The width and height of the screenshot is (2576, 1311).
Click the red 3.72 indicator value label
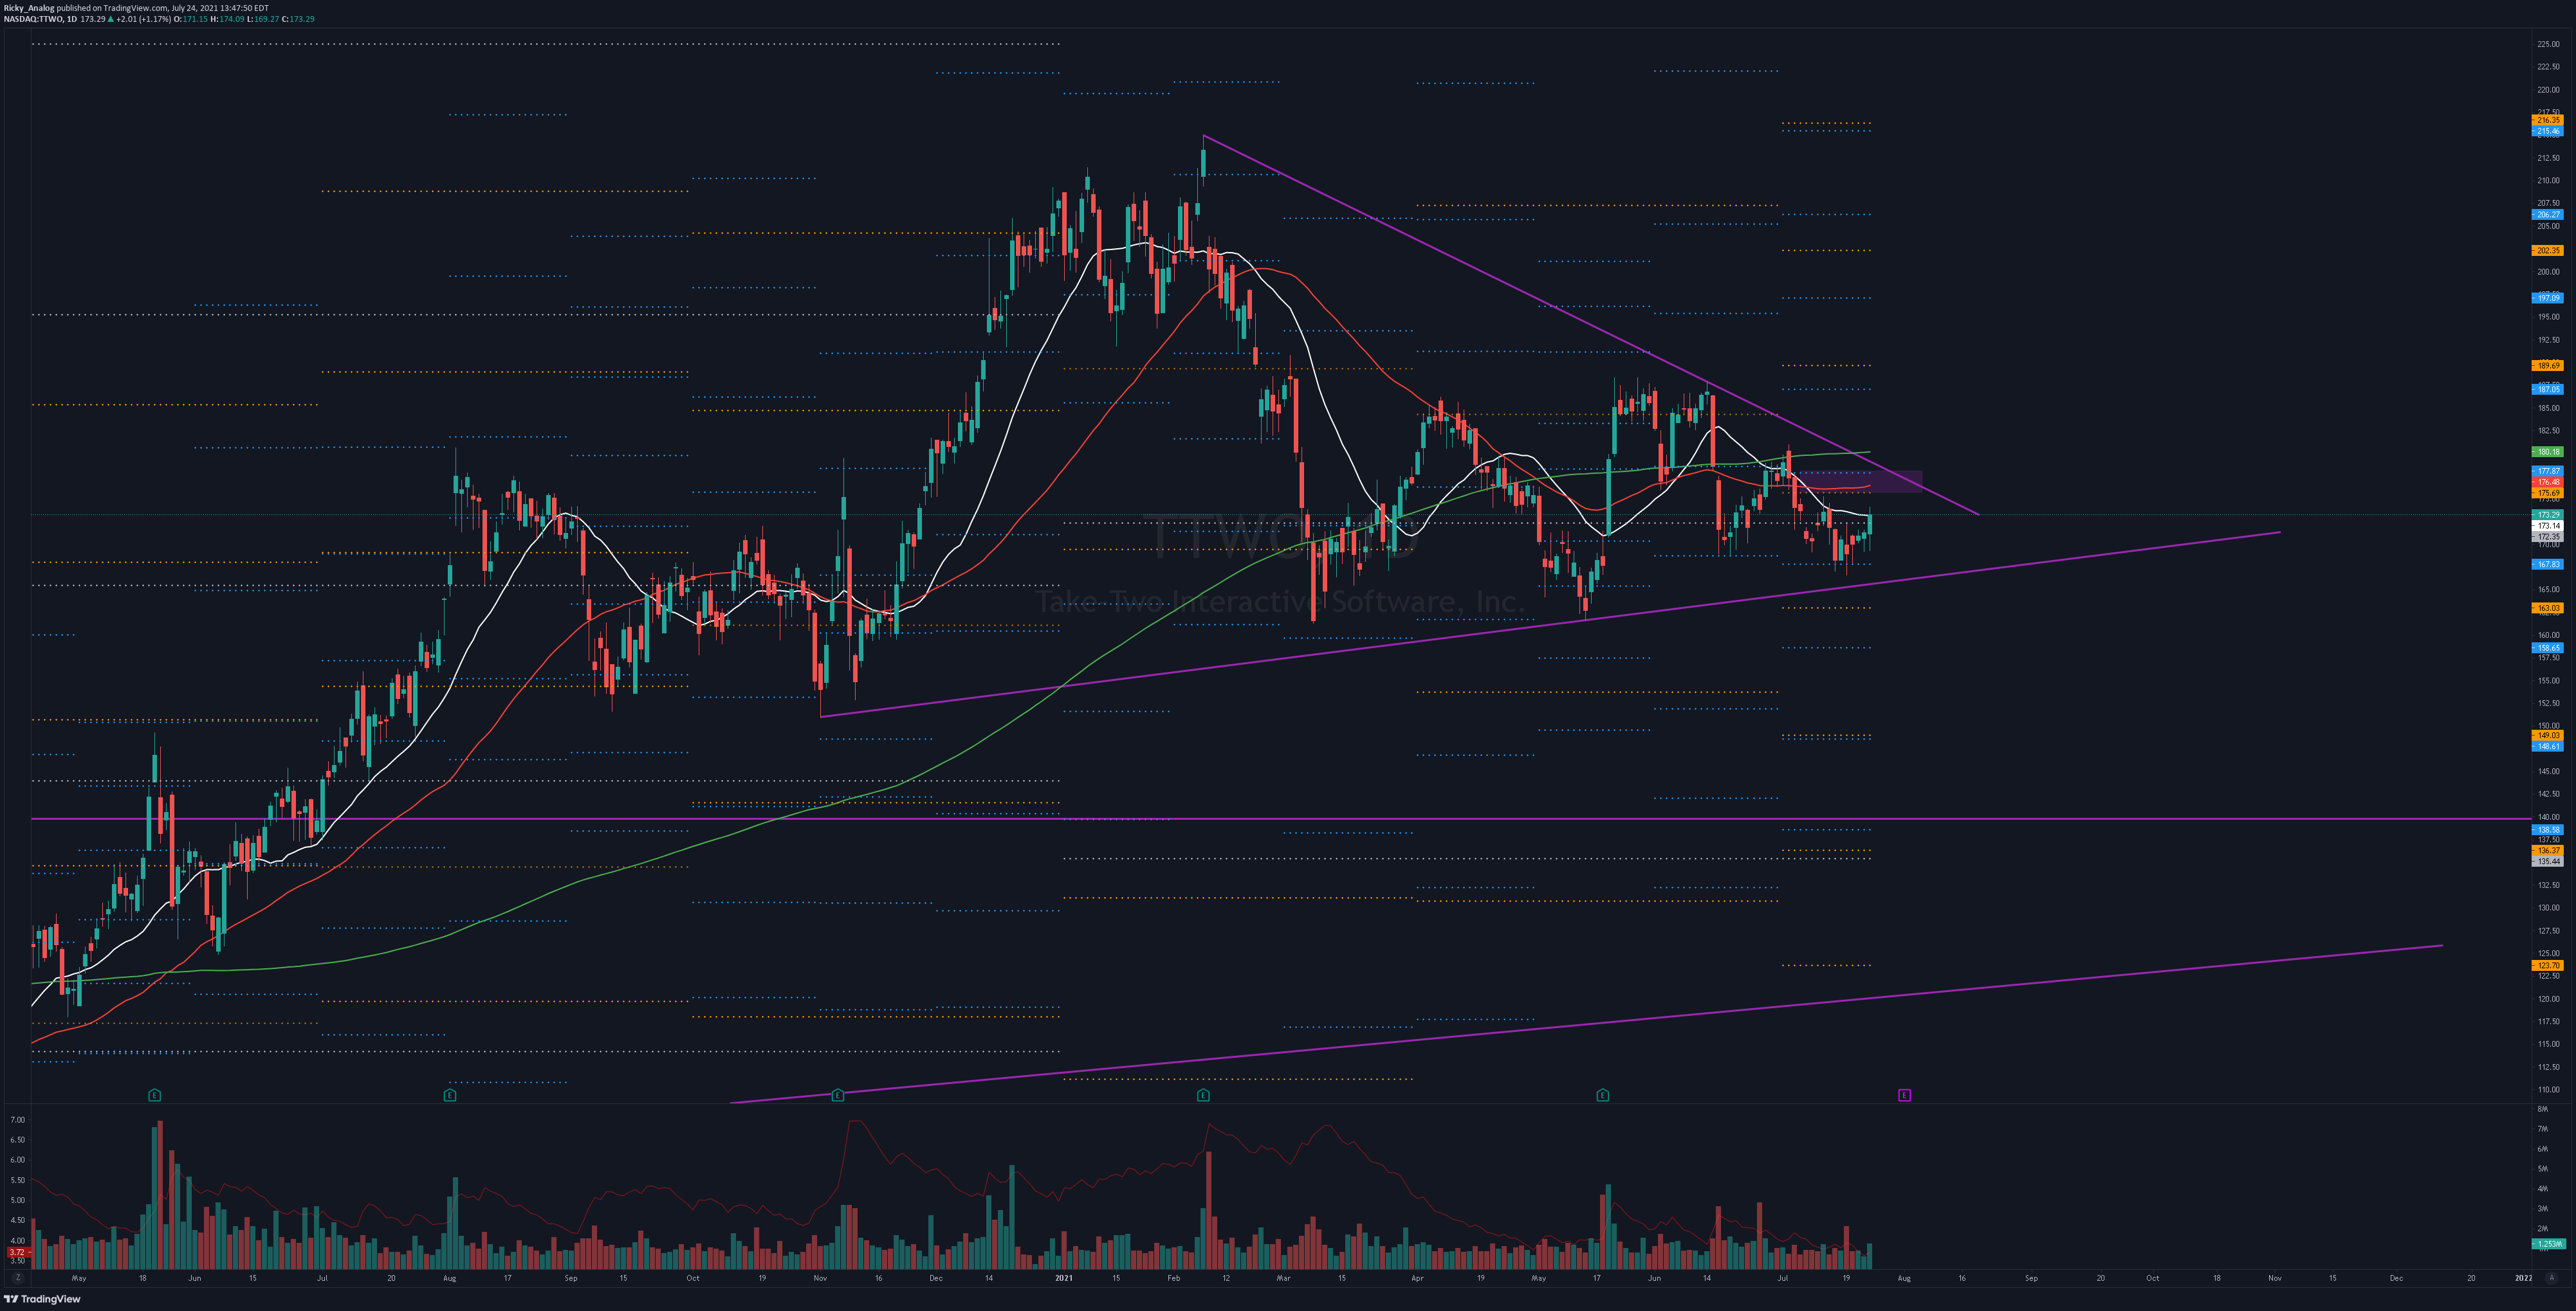click(18, 1252)
